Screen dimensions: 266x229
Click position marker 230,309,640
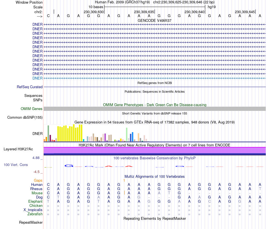(194, 12)
